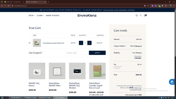Screen dimensions: 176x99
Task: Open the SMART SCIENCE menu item
Action: tap(53, 15)
